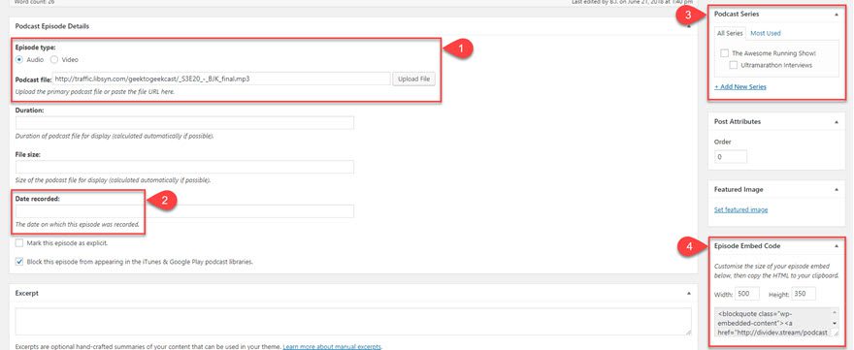
Task: Click the Excerpt textarea resize handle
Action: coord(688,332)
